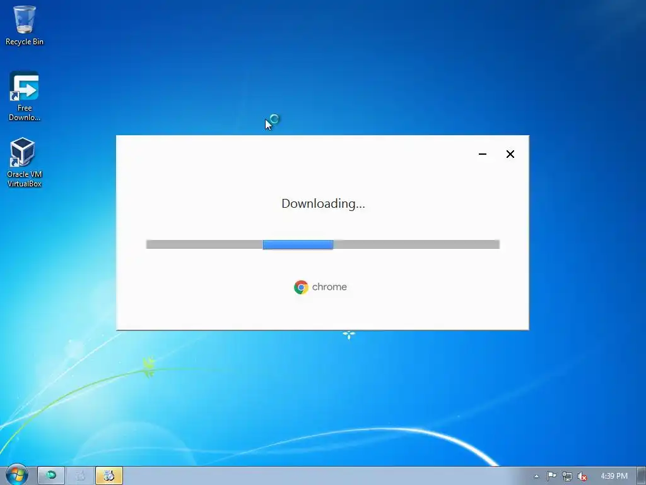Select the Oracle VM VirtualBox desktop shortcut
The height and width of the screenshot is (485, 646).
25,162
